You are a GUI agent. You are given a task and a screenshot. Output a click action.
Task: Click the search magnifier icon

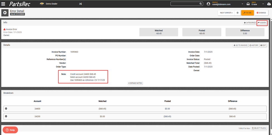point(200,4)
